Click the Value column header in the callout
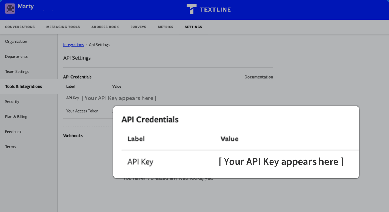Viewport: 389px width, 212px height. pyautogui.click(x=229, y=139)
